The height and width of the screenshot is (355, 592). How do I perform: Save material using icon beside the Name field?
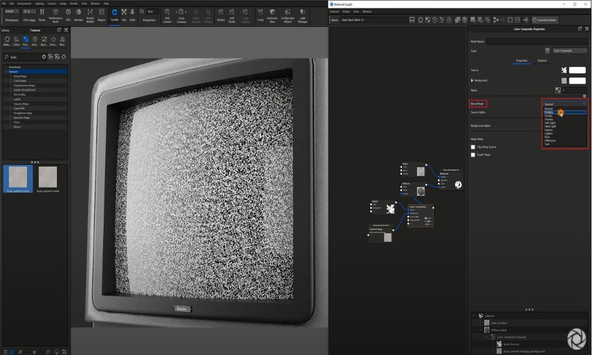click(412, 20)
